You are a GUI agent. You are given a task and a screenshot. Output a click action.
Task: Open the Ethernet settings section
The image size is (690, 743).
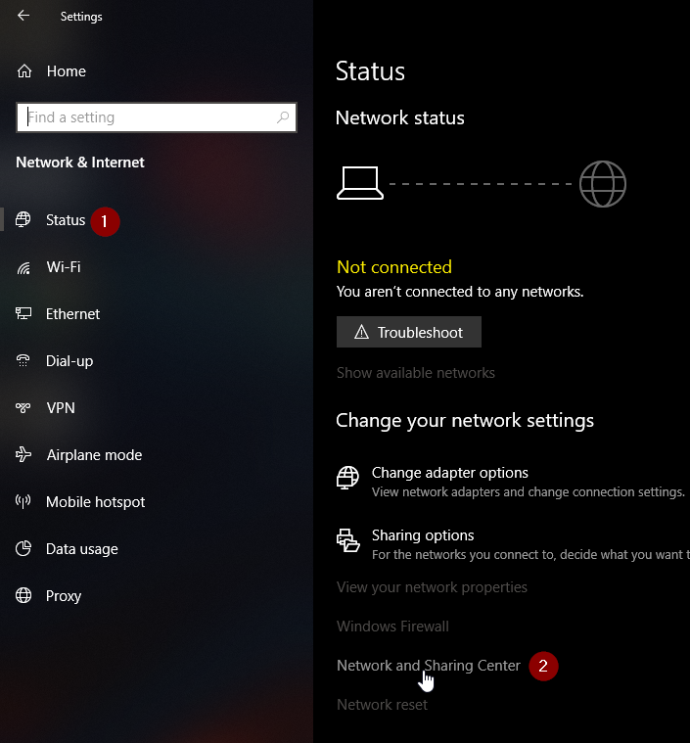click(72, 313)
